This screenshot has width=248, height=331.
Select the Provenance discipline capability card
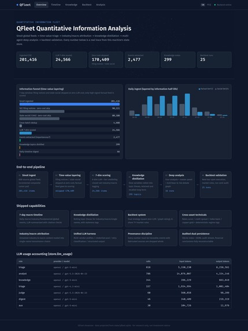[151, 237]
